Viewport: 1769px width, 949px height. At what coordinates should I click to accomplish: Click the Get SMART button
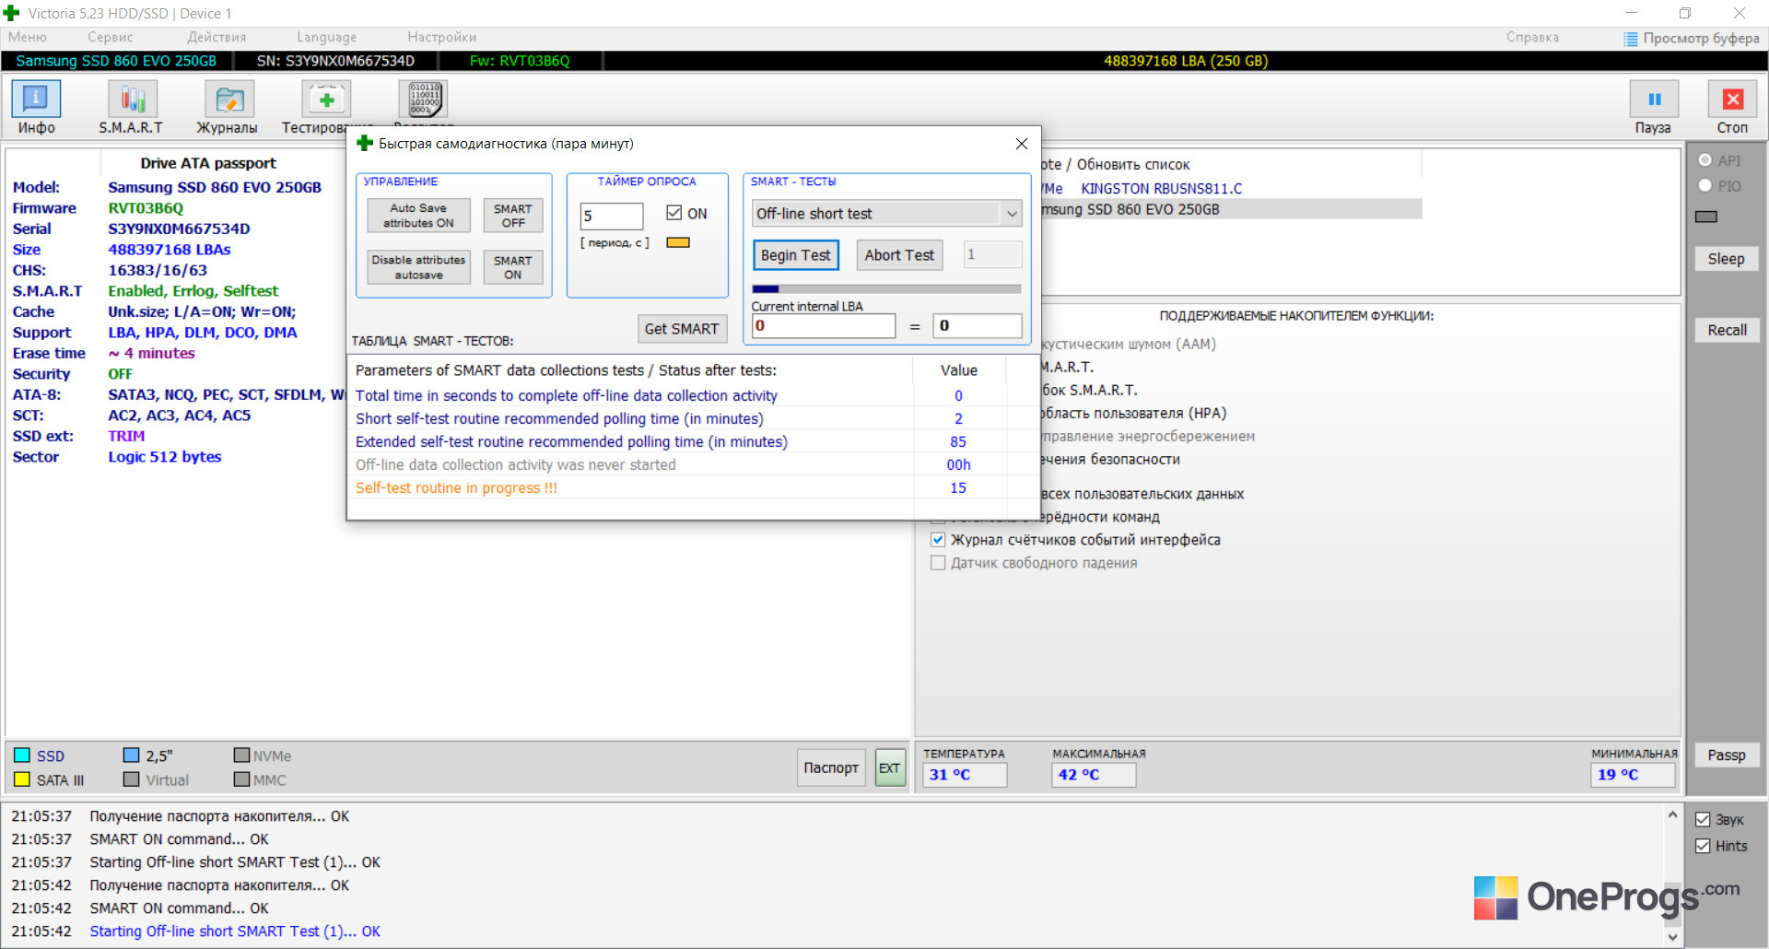682,329
